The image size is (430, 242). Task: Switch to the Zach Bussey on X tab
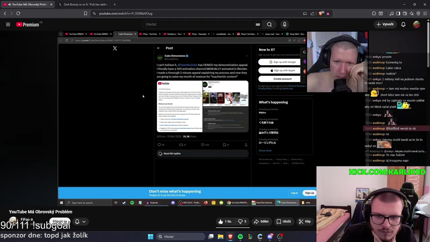[83, 4]
